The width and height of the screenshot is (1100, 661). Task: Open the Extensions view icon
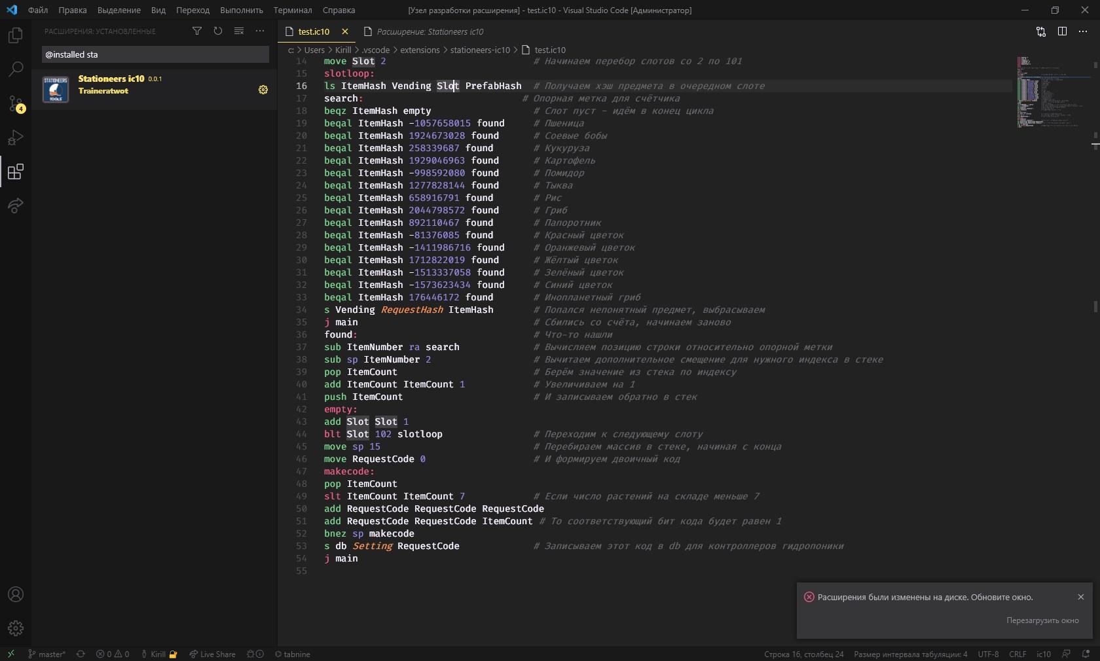(16, 171)
